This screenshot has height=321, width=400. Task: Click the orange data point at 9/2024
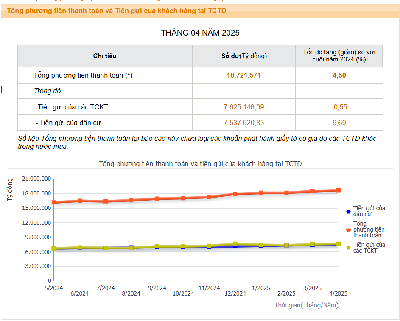click(157, 198)
